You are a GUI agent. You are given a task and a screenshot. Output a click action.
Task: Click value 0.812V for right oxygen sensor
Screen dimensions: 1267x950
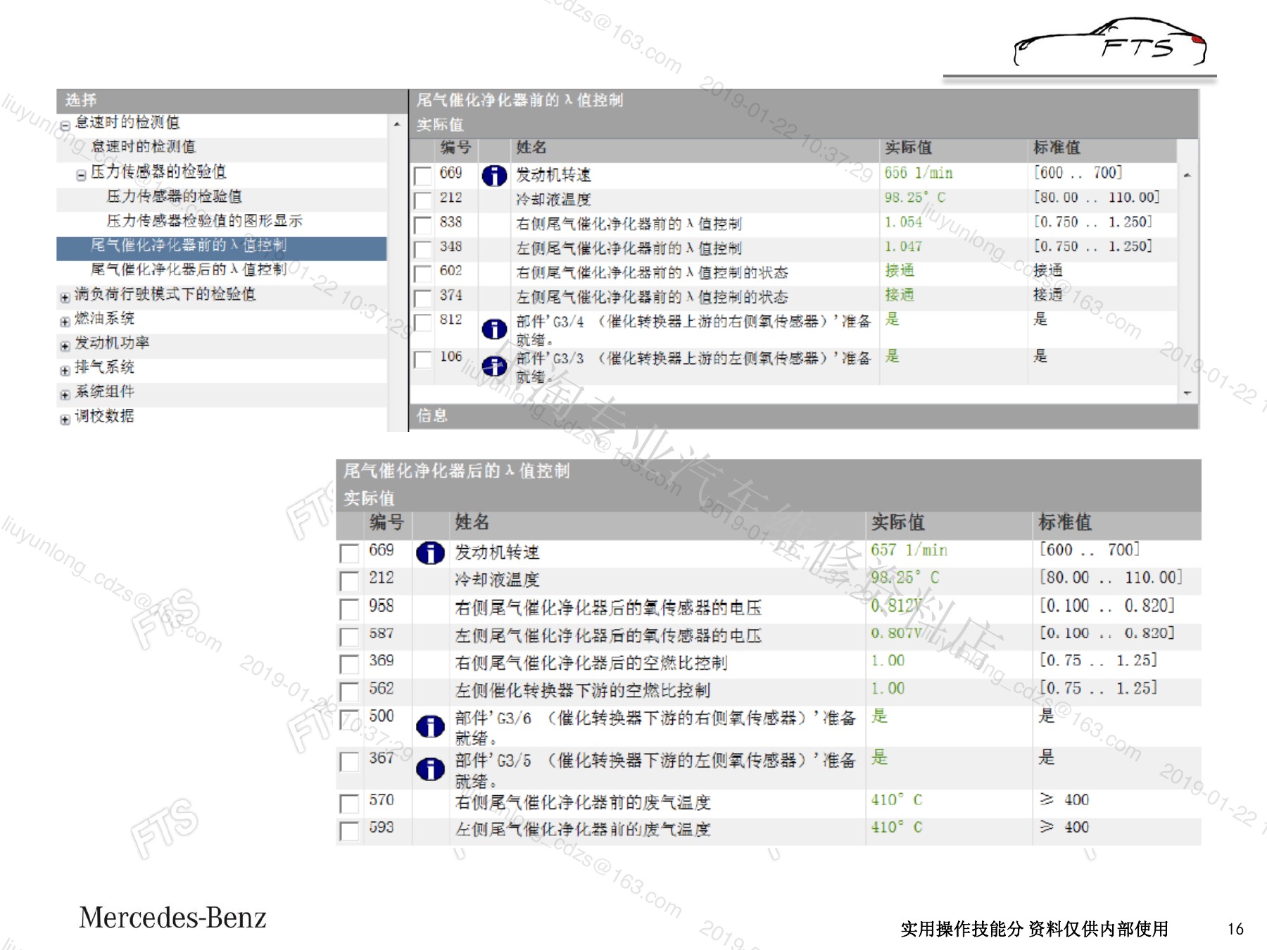tap(896, 606)
